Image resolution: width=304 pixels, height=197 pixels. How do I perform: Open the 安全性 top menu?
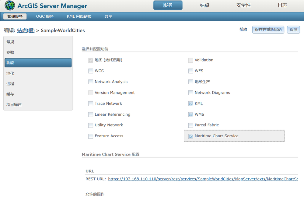coord(243,5)
